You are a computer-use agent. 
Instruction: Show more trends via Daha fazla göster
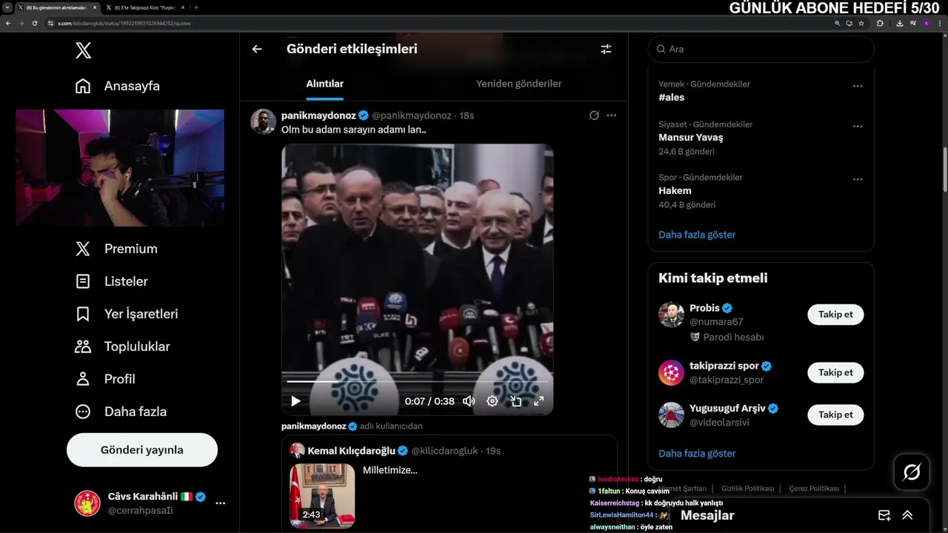click(697, 235)
